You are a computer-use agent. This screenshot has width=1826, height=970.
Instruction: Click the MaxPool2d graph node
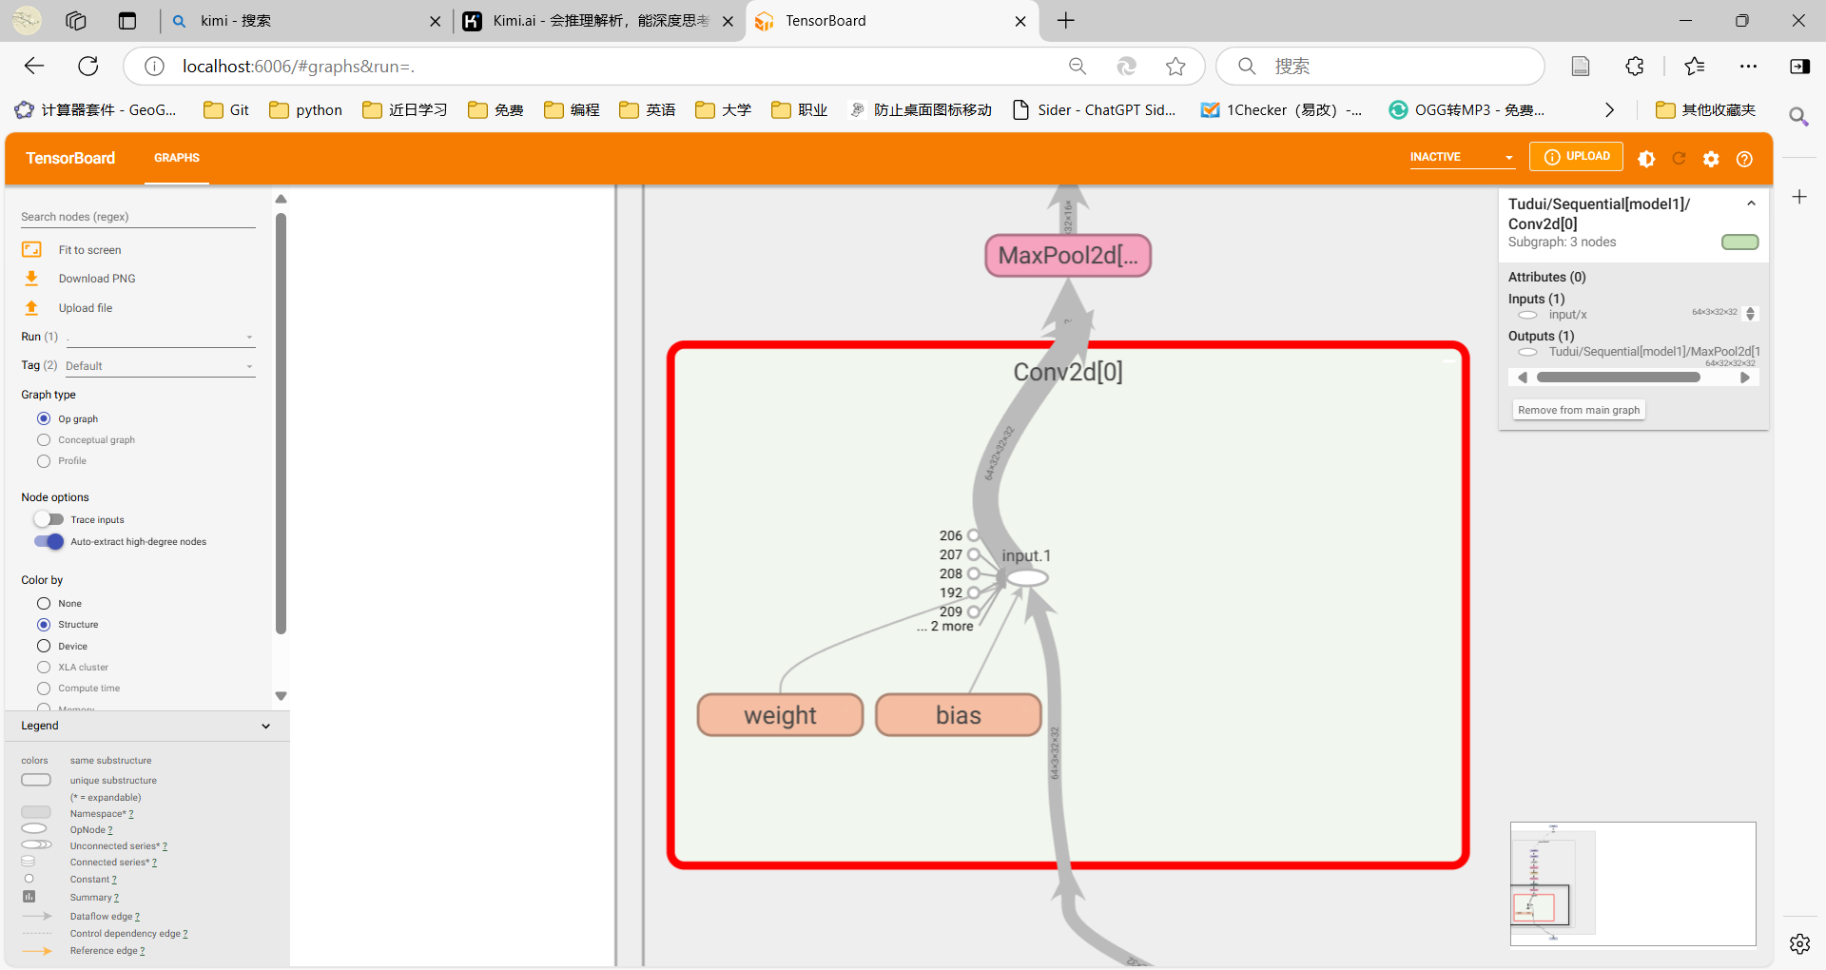(1068, 256)
